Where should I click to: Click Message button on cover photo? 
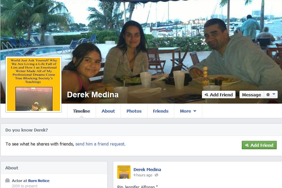click(x=251, y=95)
